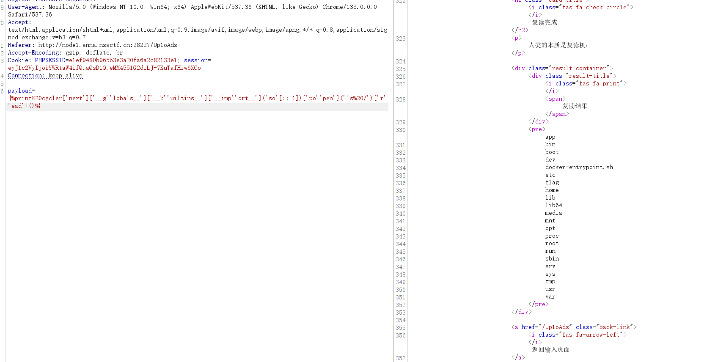
Task: Click the text '返回输入页面'
Action: click(551, 350)
